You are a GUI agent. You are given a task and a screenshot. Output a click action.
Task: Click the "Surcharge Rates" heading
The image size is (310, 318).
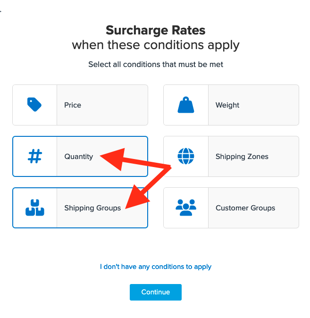[155, 31]
